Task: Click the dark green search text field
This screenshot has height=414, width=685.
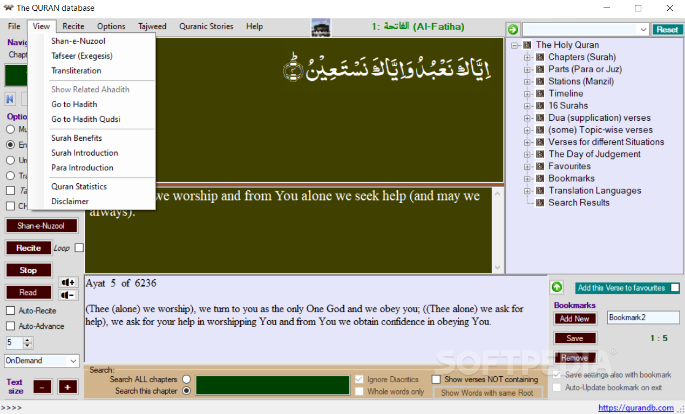Action: tap(273, 385)
